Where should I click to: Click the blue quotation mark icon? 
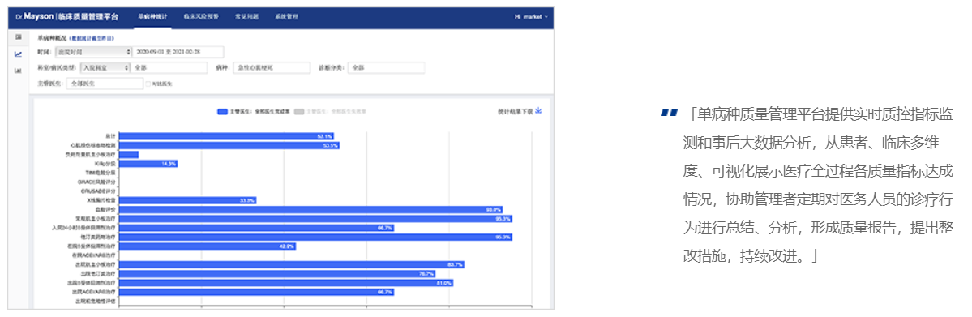(669, 113)
